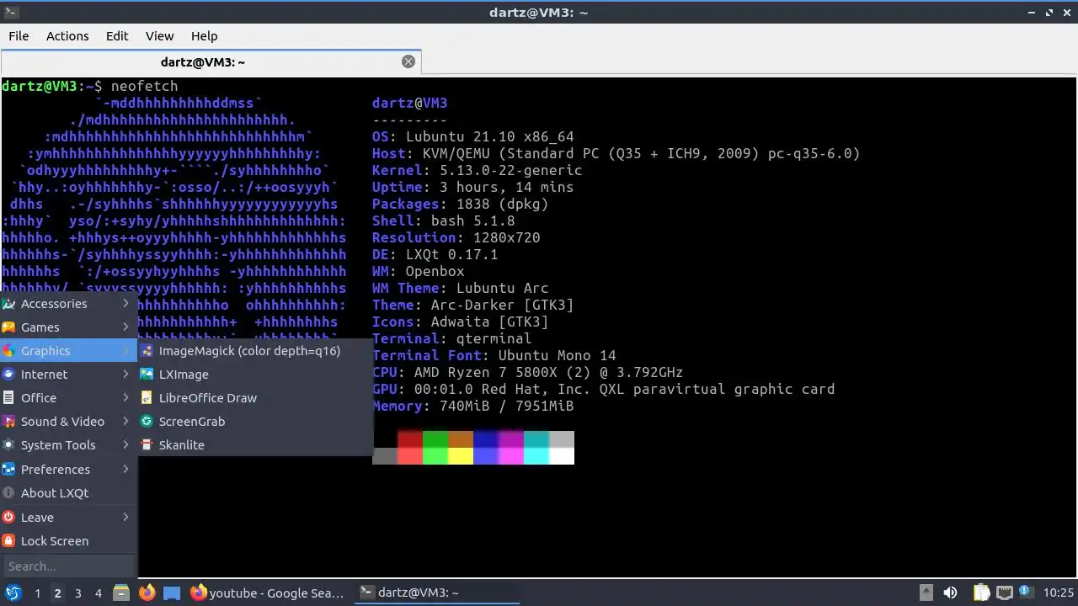Click the "Memory: 740MiB / 7951MiB" line

(x=473, y=406)
